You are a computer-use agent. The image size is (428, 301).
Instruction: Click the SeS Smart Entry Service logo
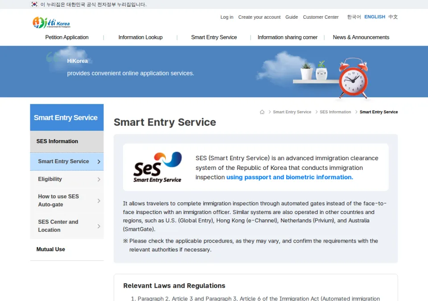pyautogui.click(x=157, y=167)
